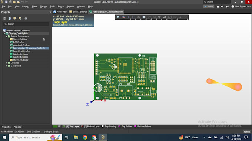Click the Undo arrow in title bar
252x141 pixels.
[x=22, y=2]
